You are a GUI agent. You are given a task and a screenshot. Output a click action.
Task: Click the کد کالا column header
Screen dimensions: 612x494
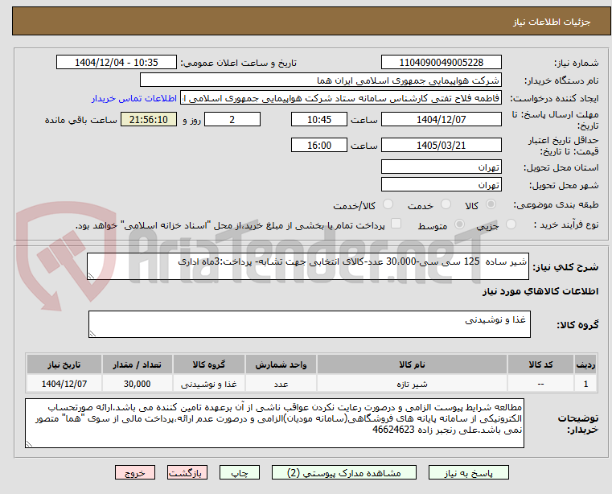540,364
